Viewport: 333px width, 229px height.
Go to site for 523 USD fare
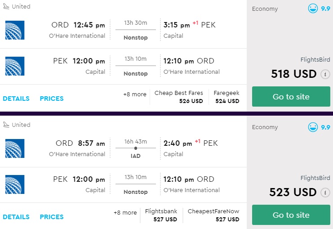[x=291, y=215]
